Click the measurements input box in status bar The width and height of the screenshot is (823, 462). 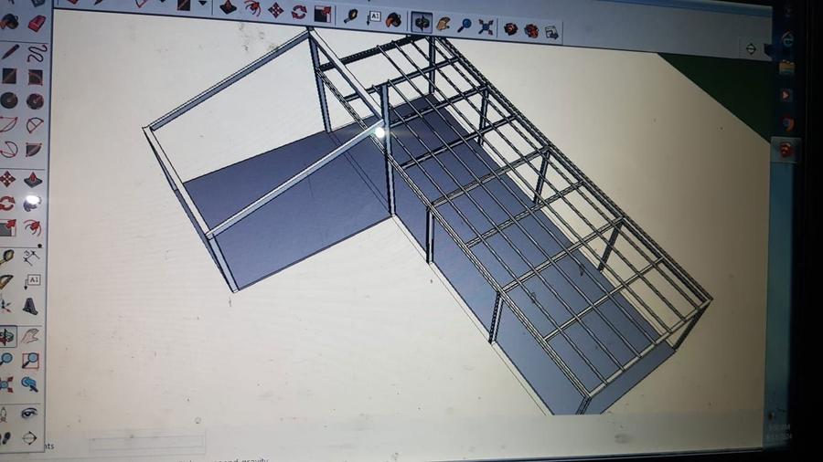(146, 443)
